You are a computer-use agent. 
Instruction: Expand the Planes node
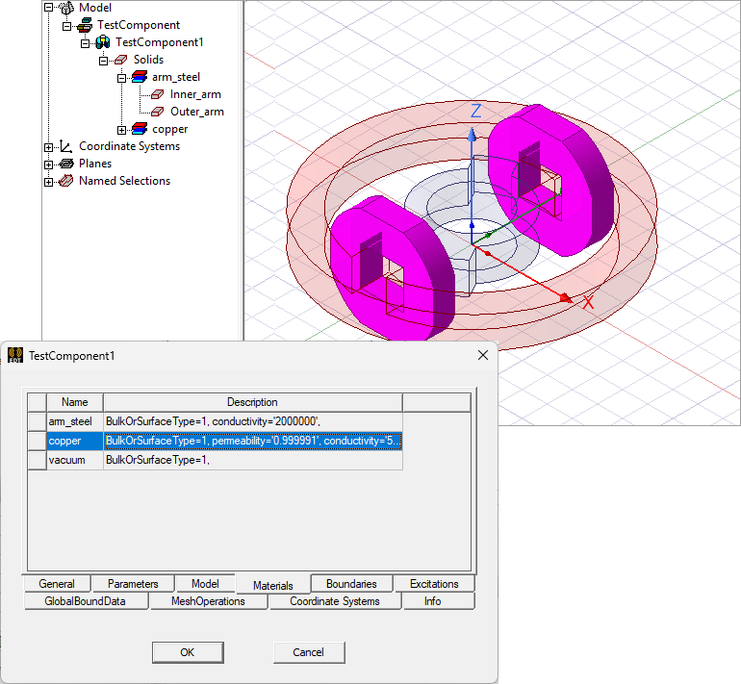(49, 165)
